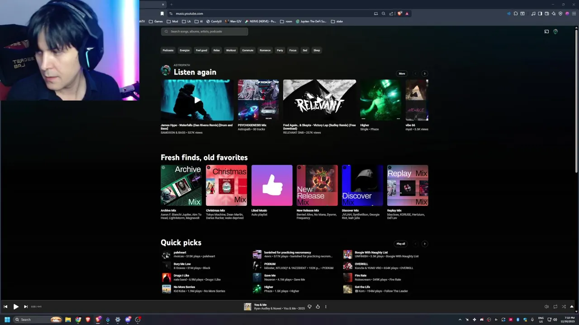579x325 pixels.
Task: Open the Archive Mix card
Action: (181, 186)
